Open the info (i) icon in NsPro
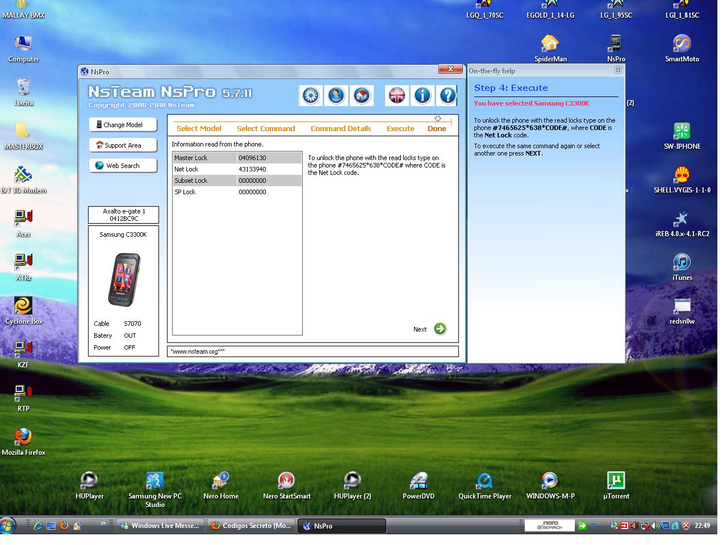Screen dimensions: 727x545 (423, 95)
